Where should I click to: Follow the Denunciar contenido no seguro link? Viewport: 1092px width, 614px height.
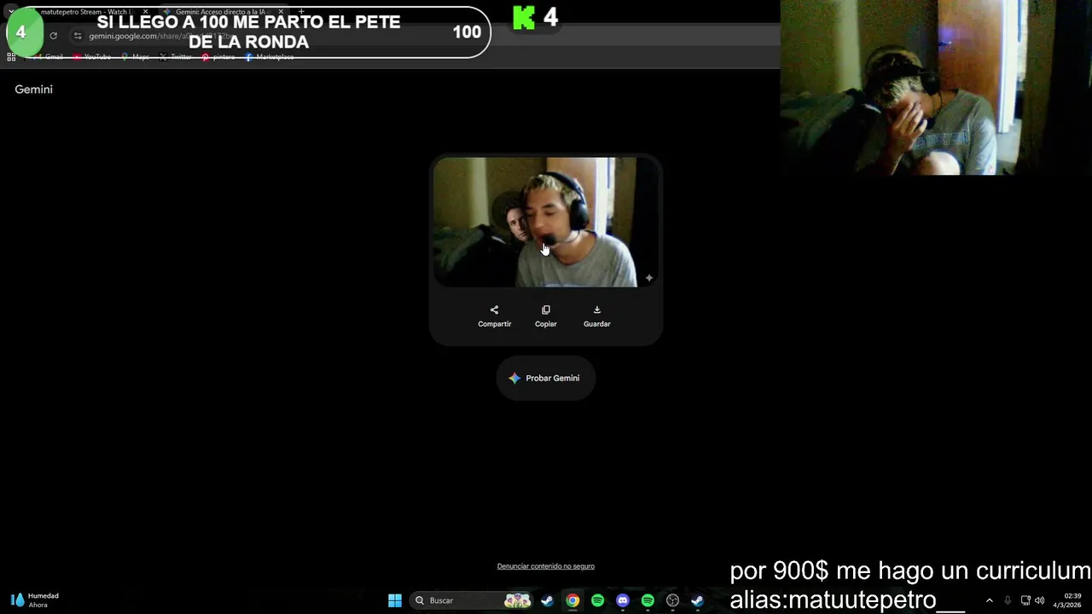click(546, 566)
